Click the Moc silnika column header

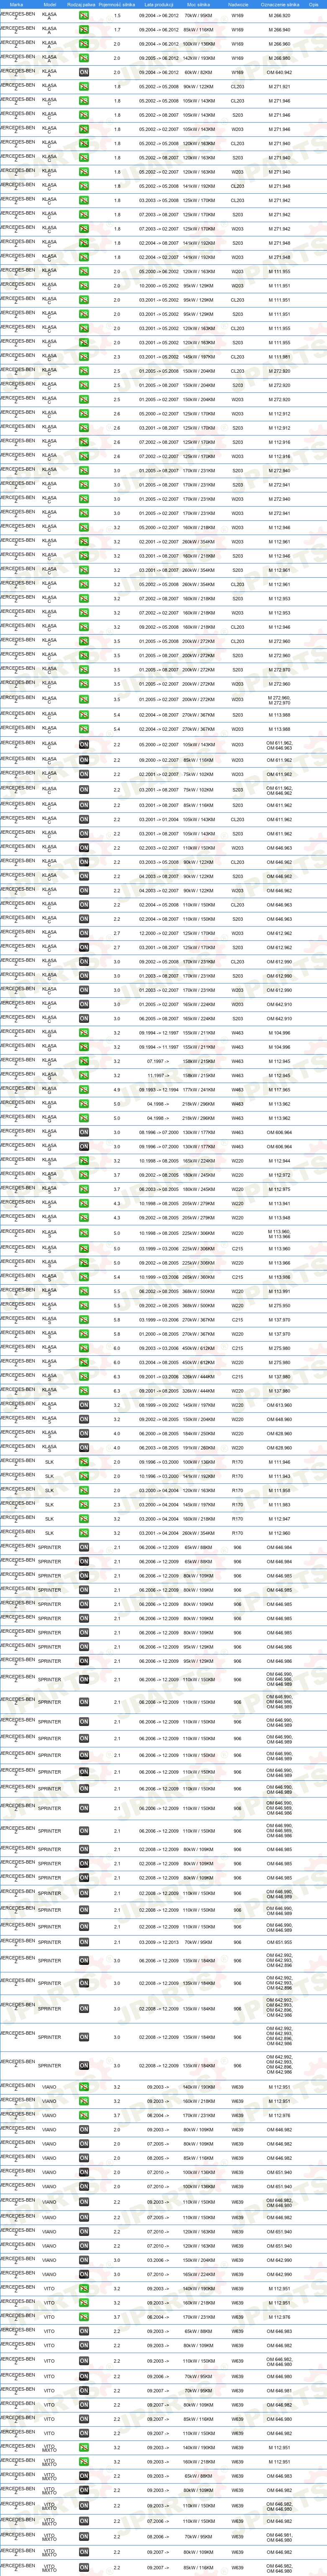[198, 5]
